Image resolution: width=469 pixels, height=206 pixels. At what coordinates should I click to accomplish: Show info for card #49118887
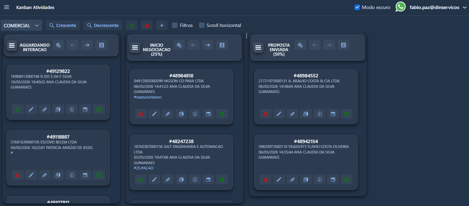click(x=72, y=175)
